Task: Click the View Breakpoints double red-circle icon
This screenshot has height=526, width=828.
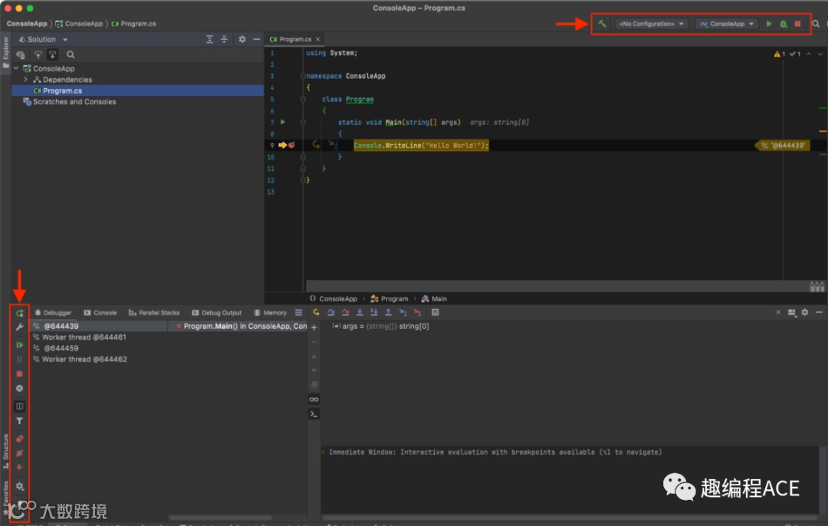Action: [20, 439]
